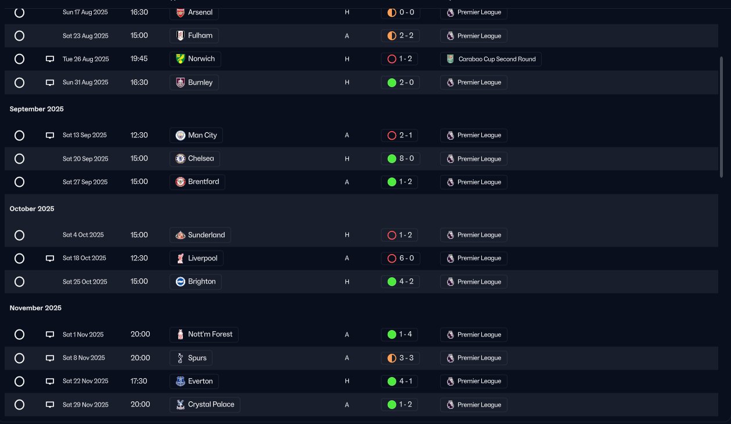Image resolution: width=731 pixels, height=424 pixels.
Task: Click the Chelsea club badge
Action: (x=181, y=158)
